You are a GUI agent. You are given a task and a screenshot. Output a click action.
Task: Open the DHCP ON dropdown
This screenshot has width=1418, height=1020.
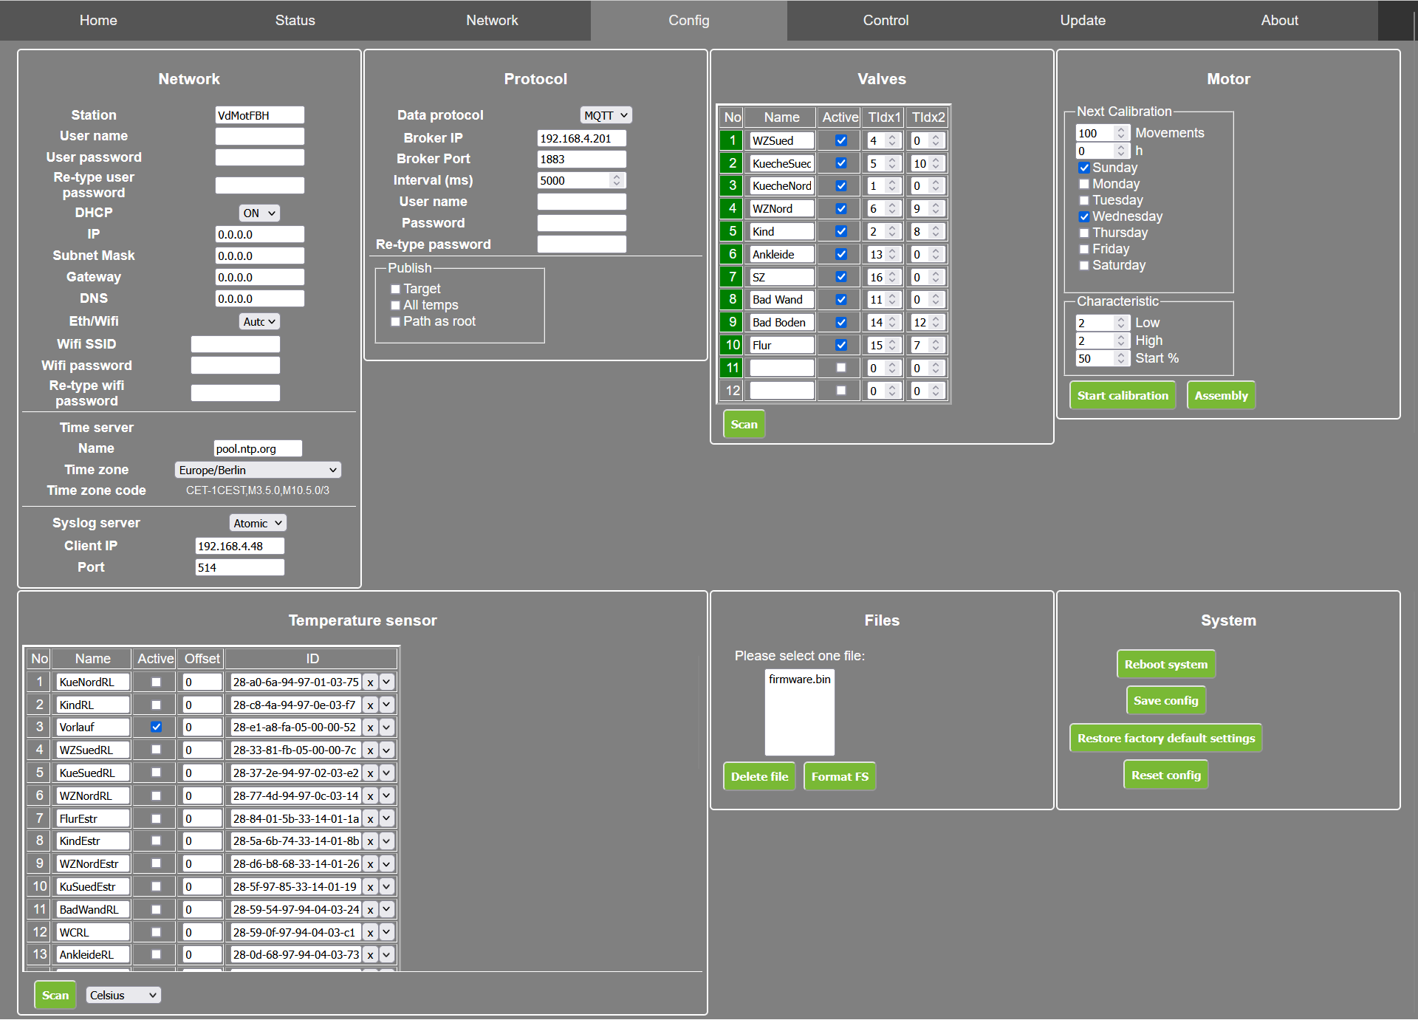[259, 213]
